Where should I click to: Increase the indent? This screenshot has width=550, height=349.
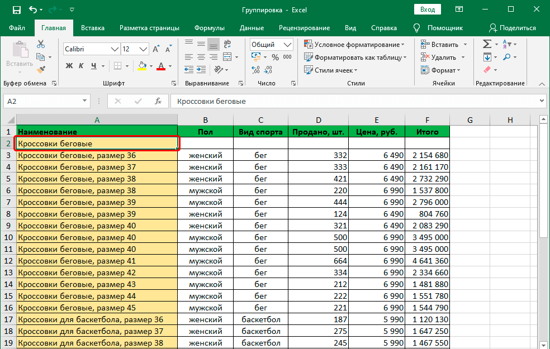pos(201,70)
